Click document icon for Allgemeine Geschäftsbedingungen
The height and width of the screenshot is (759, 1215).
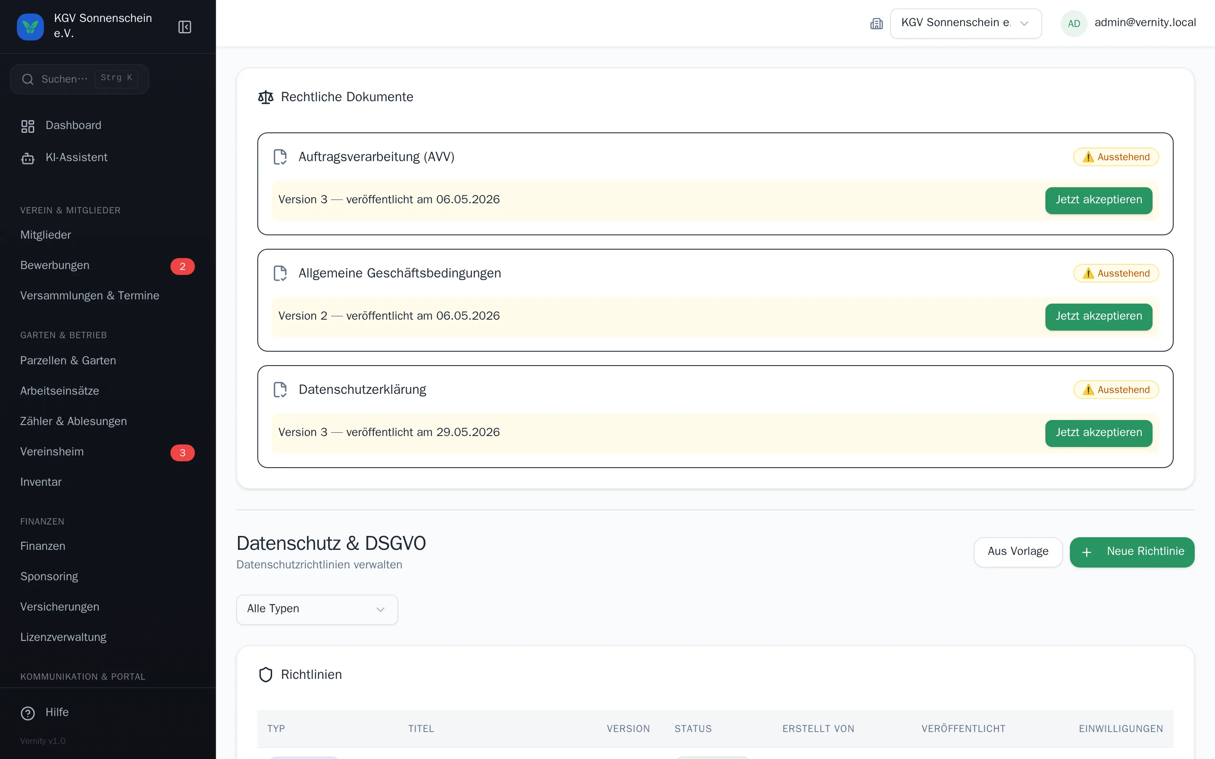click(280, 274)
